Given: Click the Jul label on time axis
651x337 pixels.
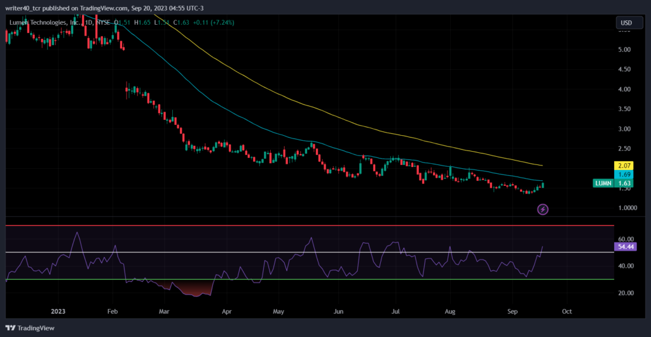Looking at the screenshot, I should pyautogui.click(x=395, y=312).
